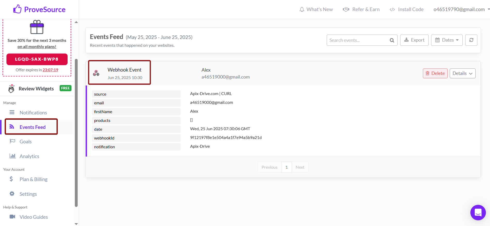
Task: Select Events Feed in sidebar
Action: click(x=33, y=127)
